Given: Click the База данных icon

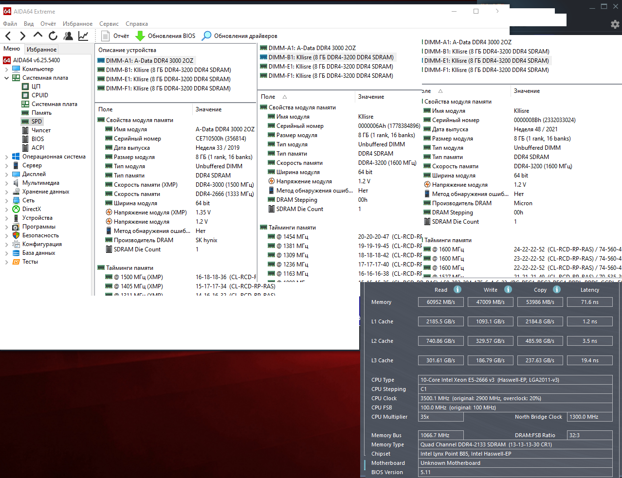Looking at the screenshot, I should [16, 253].
